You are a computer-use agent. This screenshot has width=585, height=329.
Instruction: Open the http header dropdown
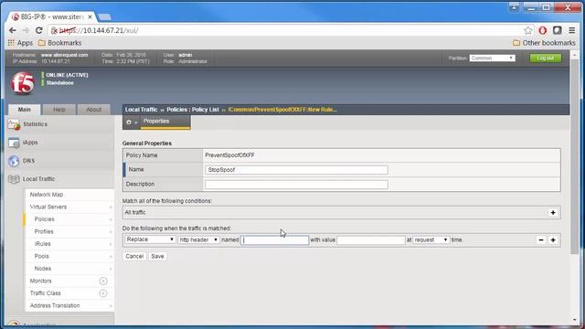[198, 239]
